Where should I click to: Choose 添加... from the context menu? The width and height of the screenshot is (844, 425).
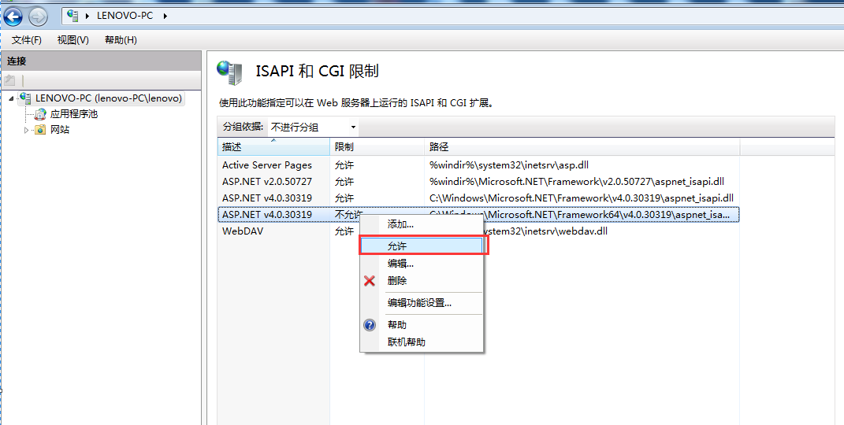(400, 224)
